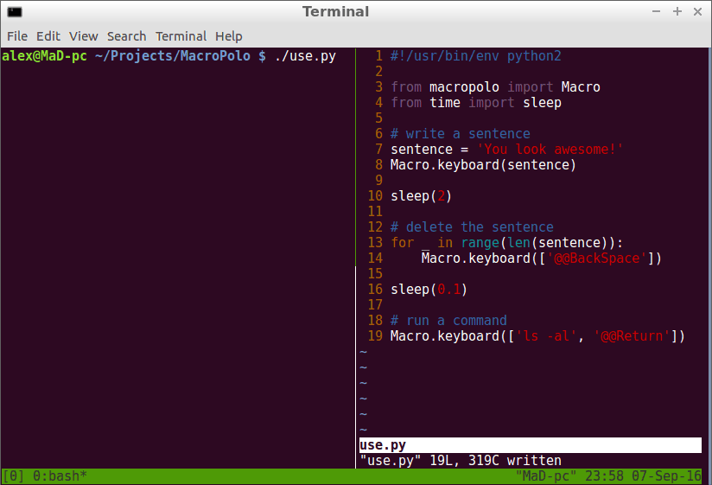Image resolution: width=712 pixels, height=485 pixels.
Task: Click the '# run a command' comment
Action: pyautogui.click(x=448, y=321)
